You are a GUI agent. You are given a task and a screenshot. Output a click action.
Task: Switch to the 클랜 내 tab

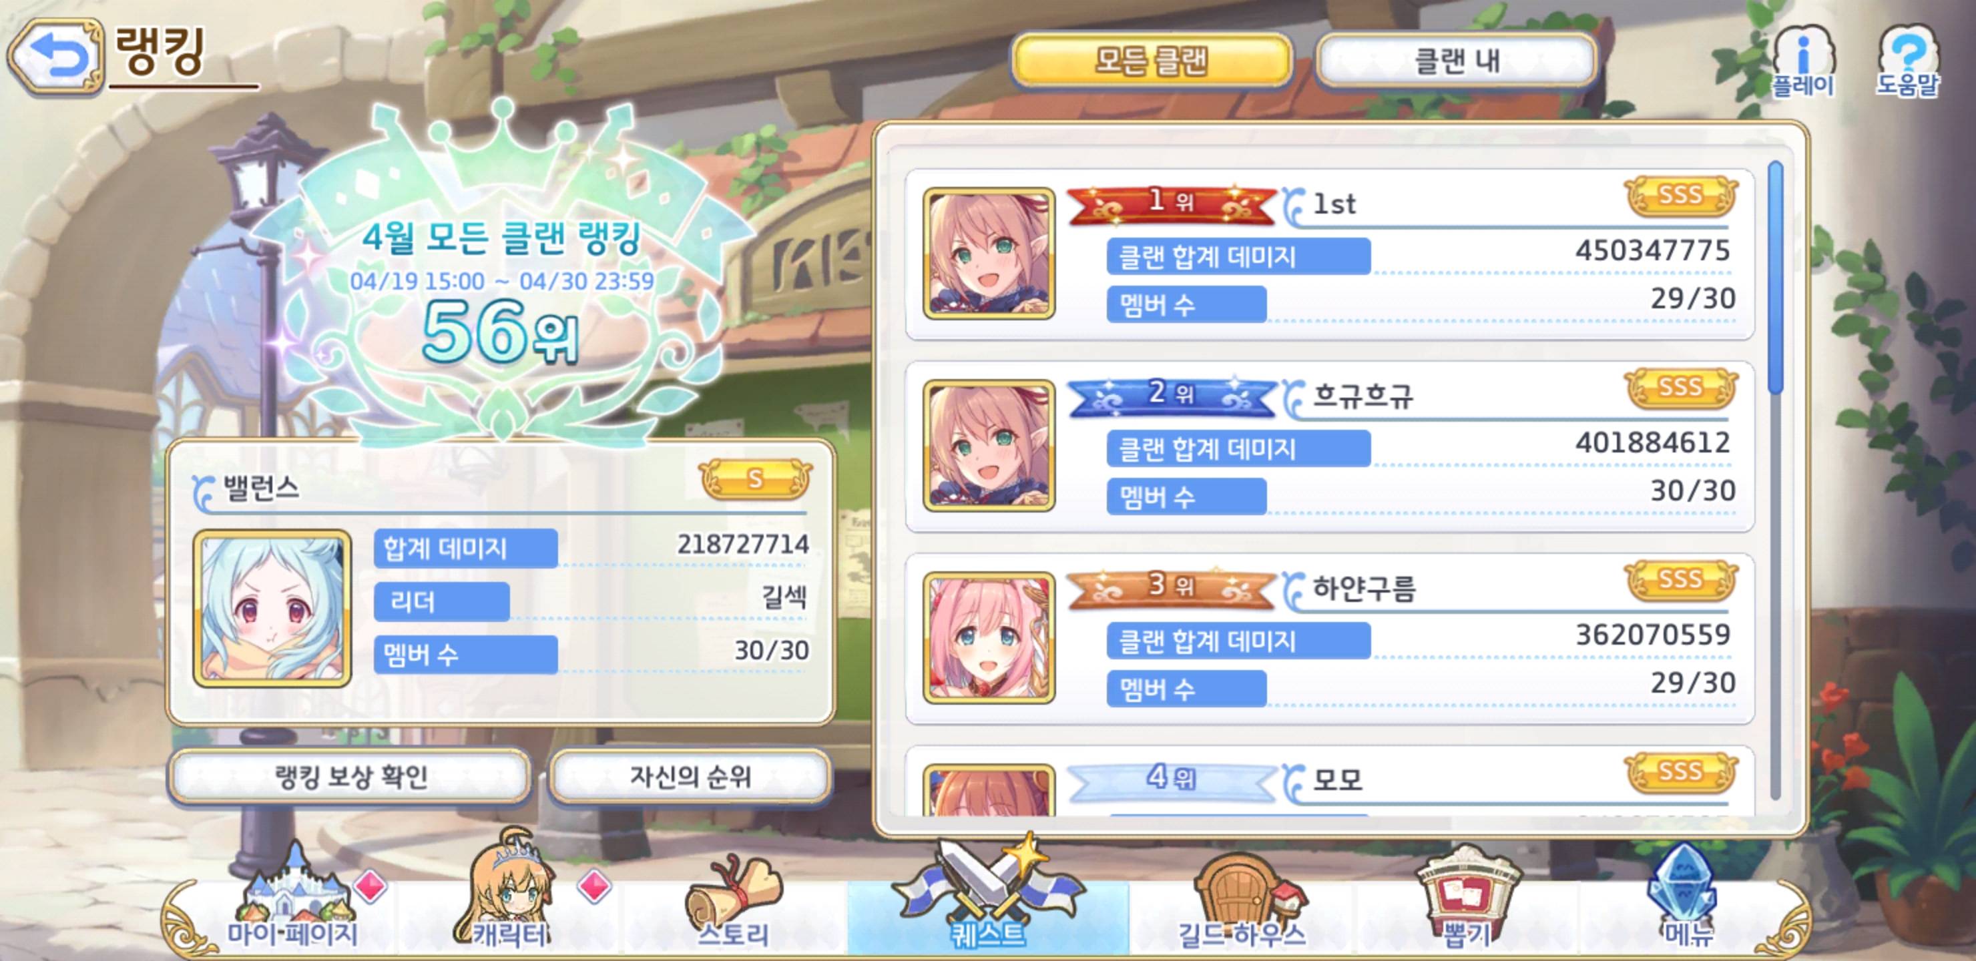coord(1457,61)
